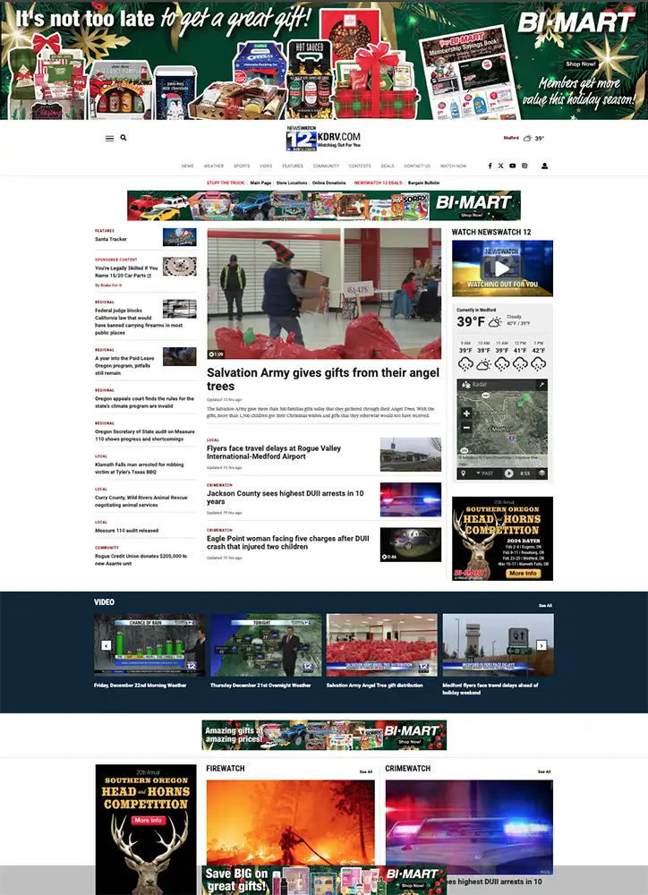Click See All next to Firewatch

click(x=366, y=771)
